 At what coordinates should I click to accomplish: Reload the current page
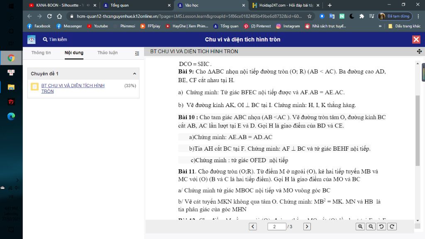[49, 16]
